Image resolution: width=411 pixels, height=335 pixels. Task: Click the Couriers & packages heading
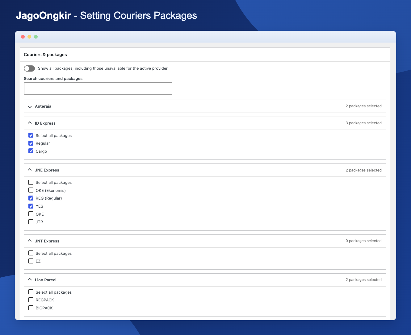tap(45, 55)
